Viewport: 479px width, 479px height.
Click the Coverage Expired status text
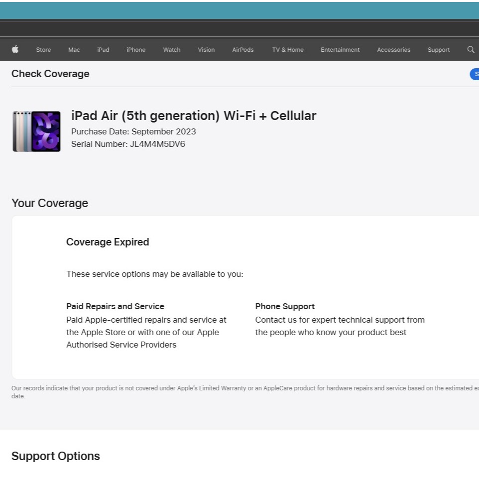pyautogui.click(x=108, y=242)
